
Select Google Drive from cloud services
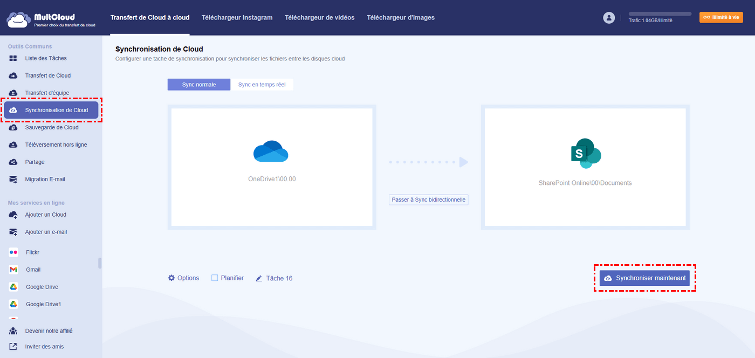[42, 287]
